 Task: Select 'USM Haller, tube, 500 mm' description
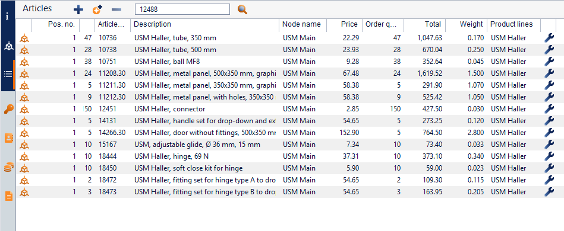tap(175, 50)
